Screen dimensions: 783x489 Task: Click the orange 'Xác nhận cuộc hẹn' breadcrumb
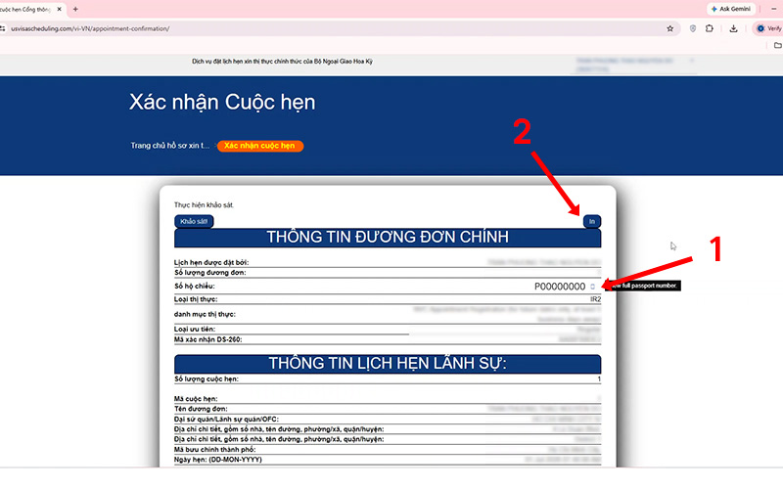pyautogui.click(x=259, y=146)
